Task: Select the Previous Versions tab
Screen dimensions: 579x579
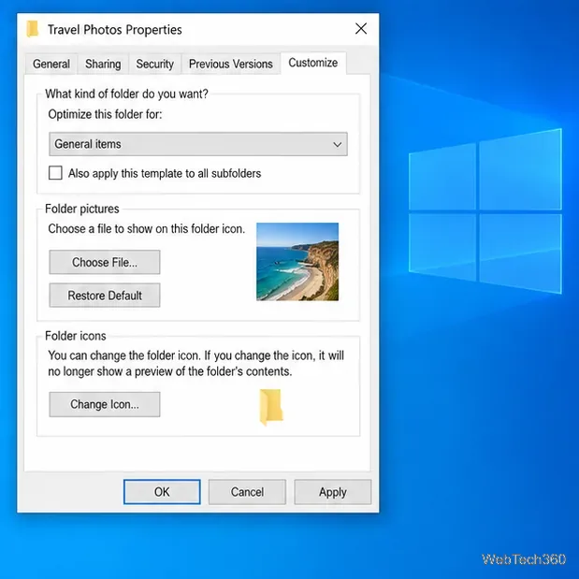Action: pyautogui.click(x=231, y=64)
